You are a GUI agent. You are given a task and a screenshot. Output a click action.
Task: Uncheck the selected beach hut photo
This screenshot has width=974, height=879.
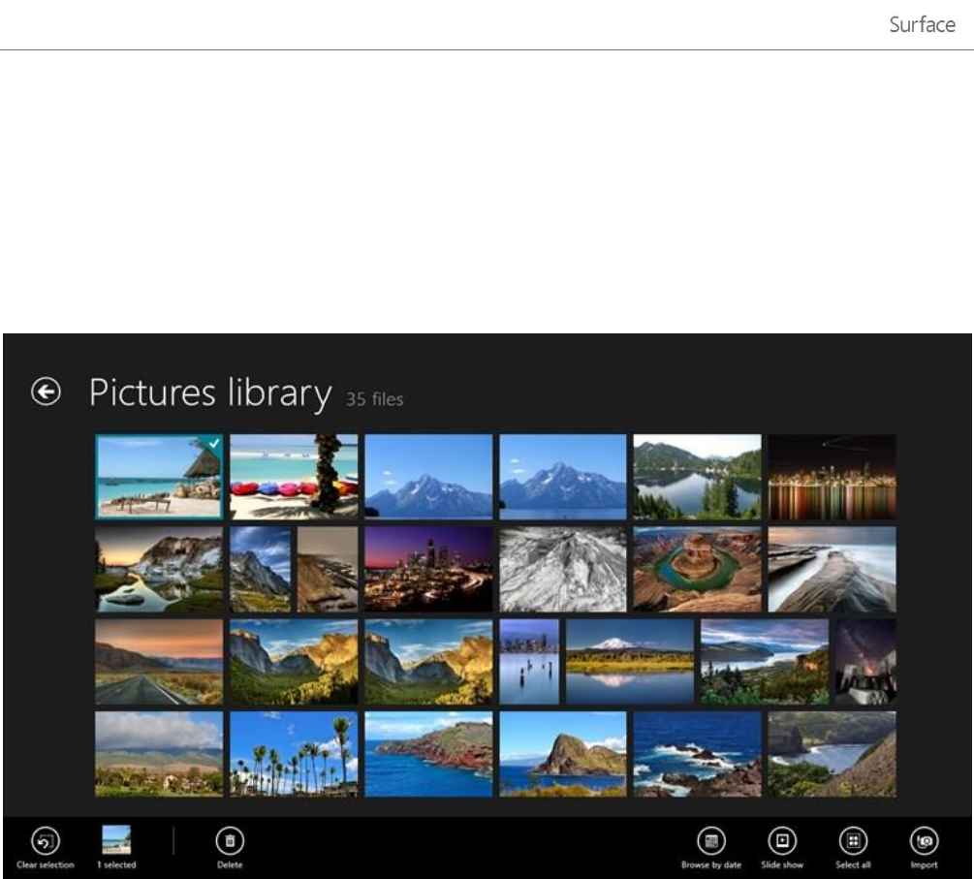pyautogui.click(x=159, y=476)
